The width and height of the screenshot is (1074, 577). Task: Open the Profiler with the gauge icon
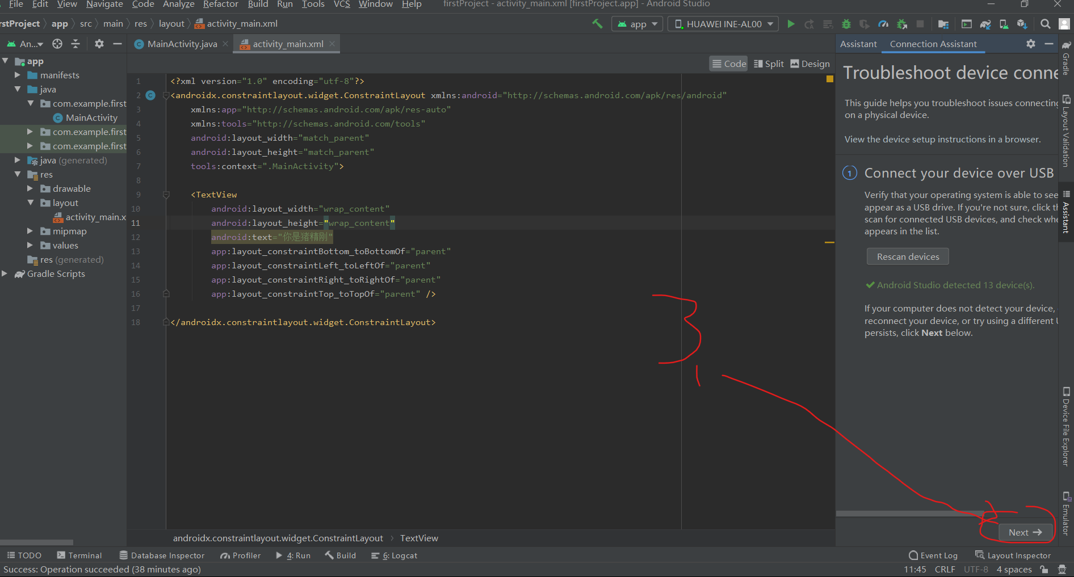(883, 23)
